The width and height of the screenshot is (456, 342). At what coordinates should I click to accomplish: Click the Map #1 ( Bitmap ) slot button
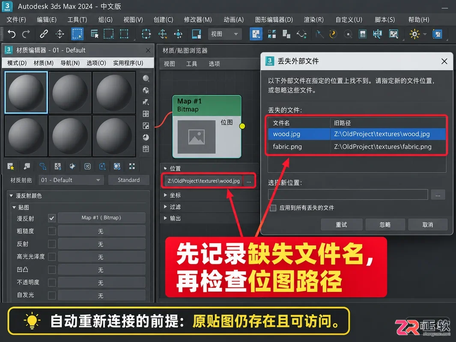point(101,218)
